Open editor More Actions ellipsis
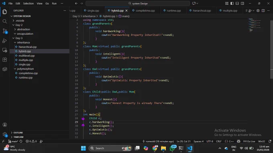The height and width of the screenshot is (153, 273). [268, 10]
